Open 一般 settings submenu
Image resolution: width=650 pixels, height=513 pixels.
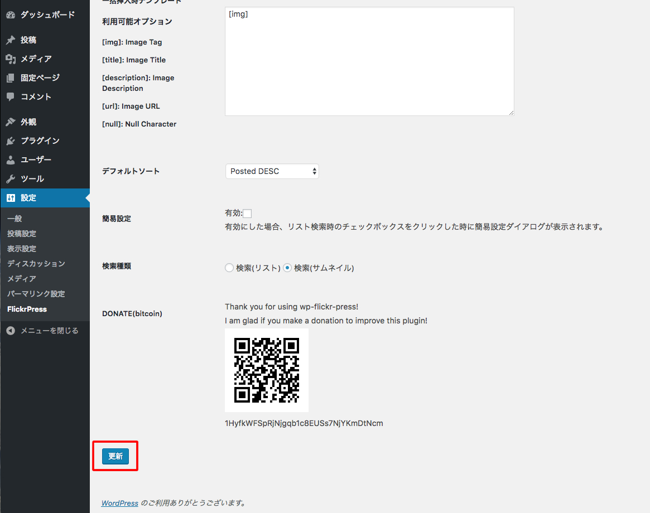pyautogui.click(x=15, y=219)
